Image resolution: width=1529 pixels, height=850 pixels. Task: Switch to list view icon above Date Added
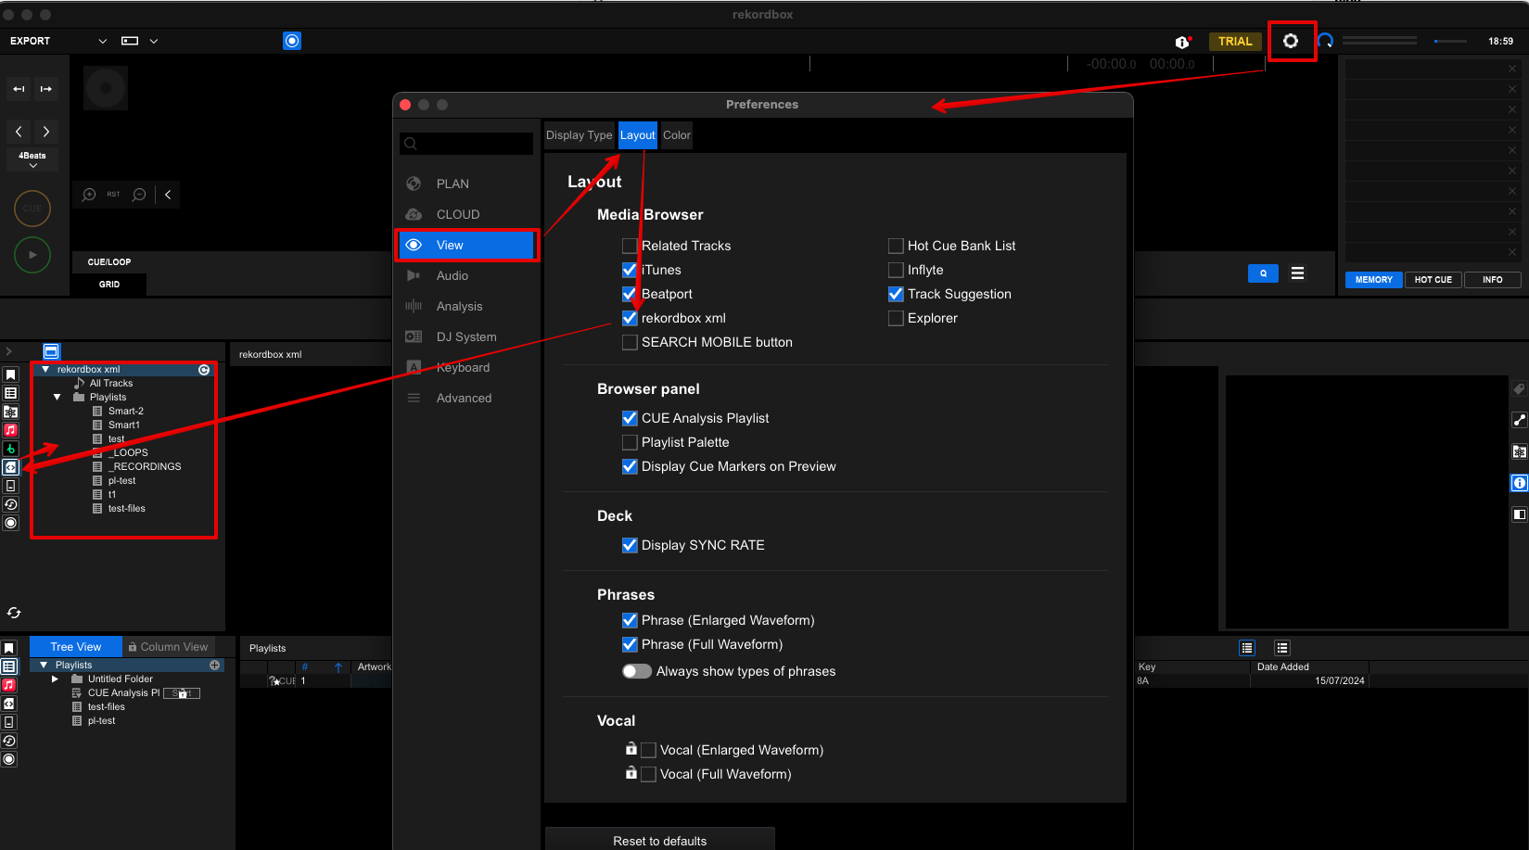[x=1282, y=648]
